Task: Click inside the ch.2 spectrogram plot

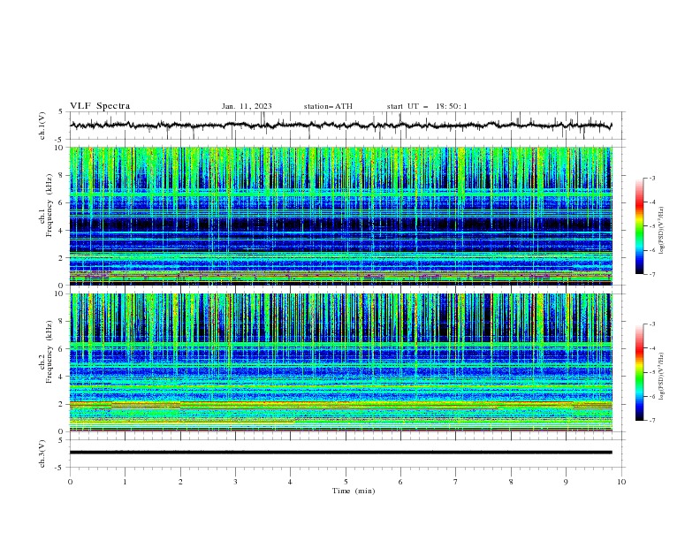Action: (340, 362)
